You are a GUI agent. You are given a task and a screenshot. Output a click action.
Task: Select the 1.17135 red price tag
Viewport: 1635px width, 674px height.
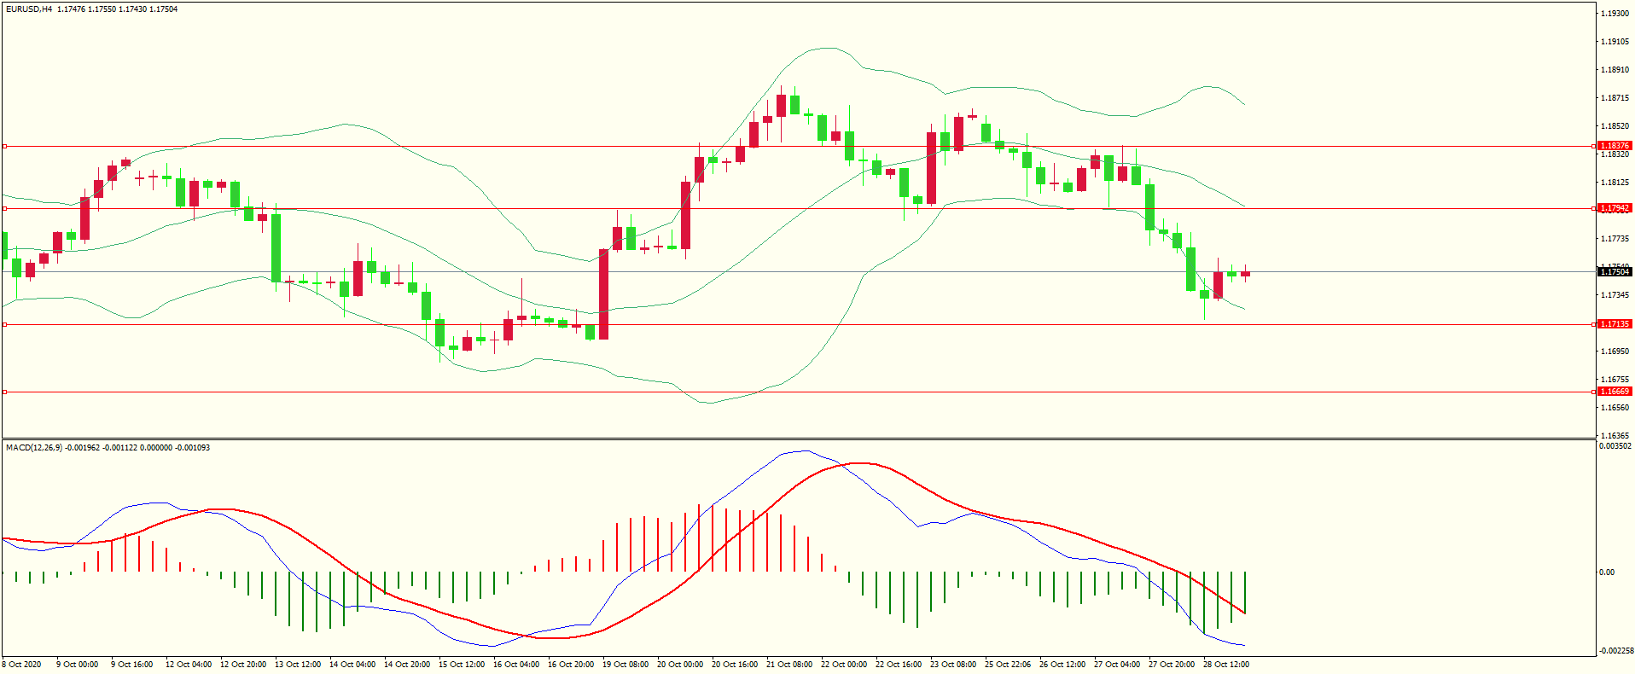[1615, 324]
